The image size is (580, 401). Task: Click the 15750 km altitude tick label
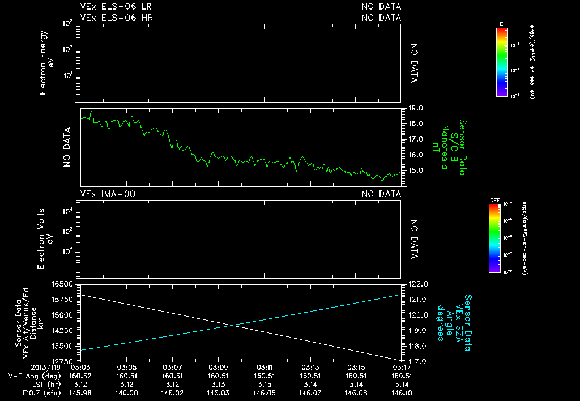pos(61,300)
